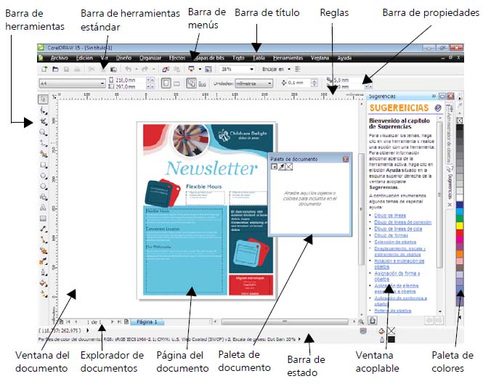Pick the red swatch in the color palette
491x392 pixels.
tap(459, 232)
